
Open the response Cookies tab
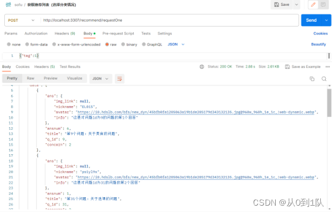pyautogui.click(x=23, y=67)
